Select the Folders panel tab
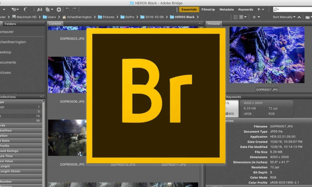312x187 pixels. pos(10,24)
